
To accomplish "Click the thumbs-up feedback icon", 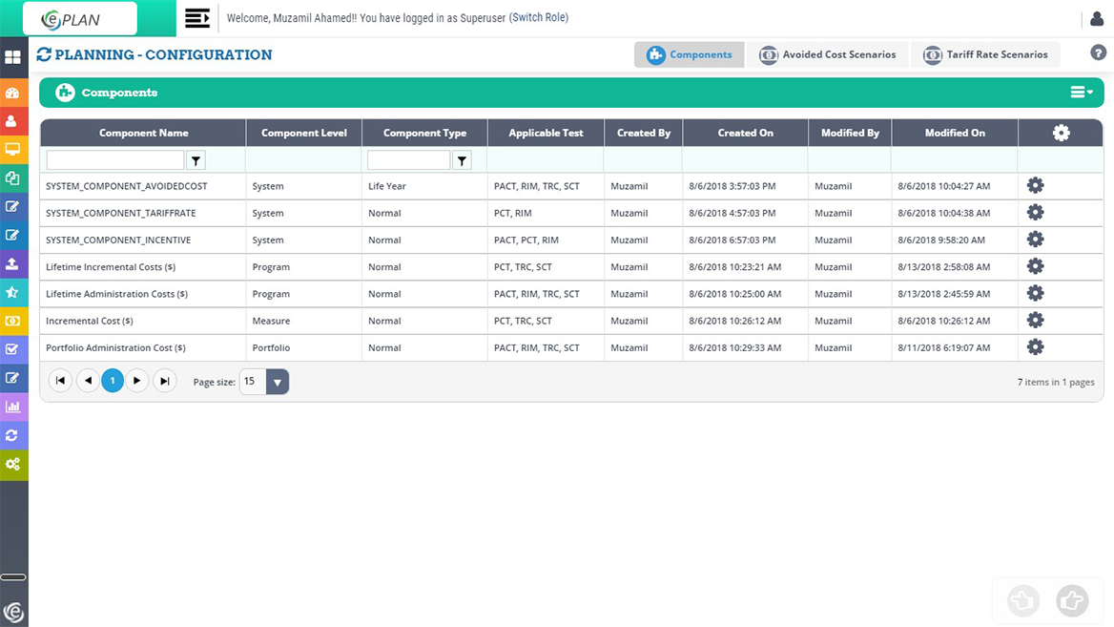I will click(1071, 601).
